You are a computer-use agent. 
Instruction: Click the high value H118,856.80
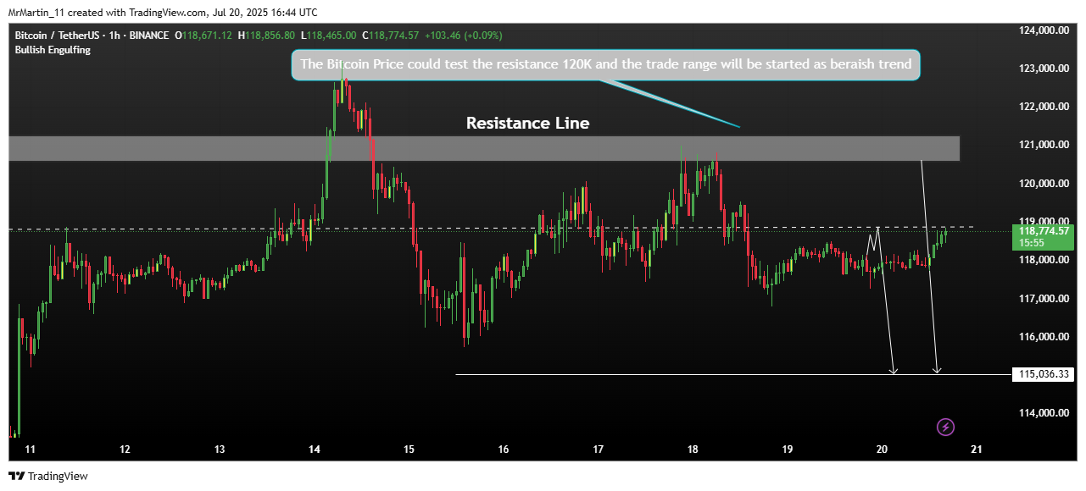point(267,36)
